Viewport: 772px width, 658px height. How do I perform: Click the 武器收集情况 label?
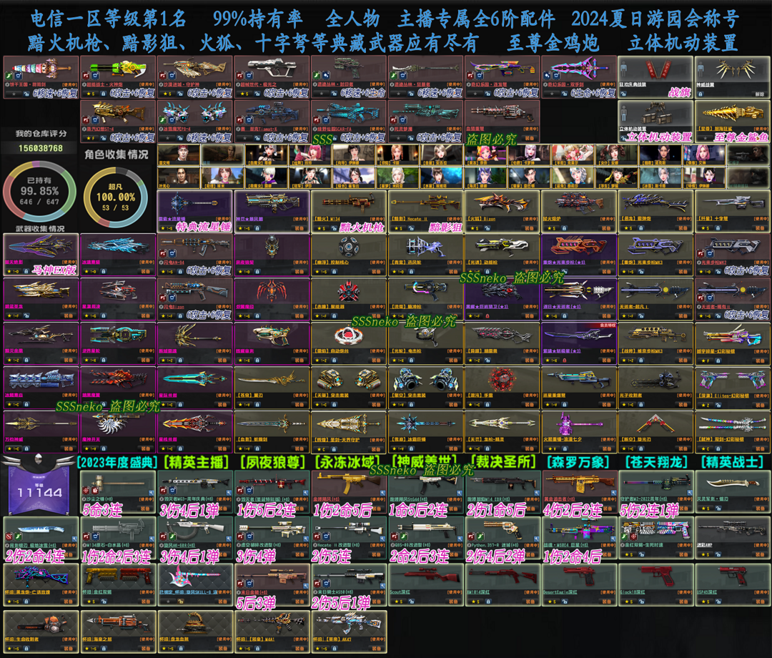40,229
